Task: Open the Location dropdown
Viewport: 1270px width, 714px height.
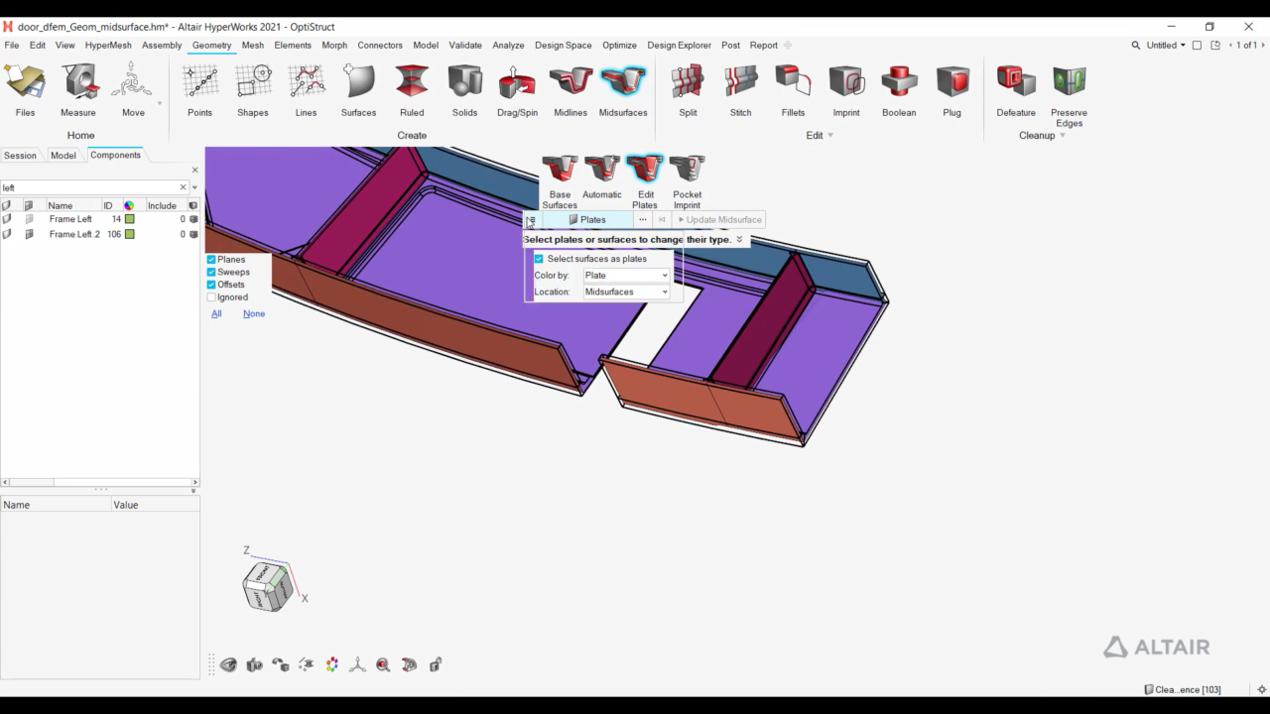Action: click(626, 292)
